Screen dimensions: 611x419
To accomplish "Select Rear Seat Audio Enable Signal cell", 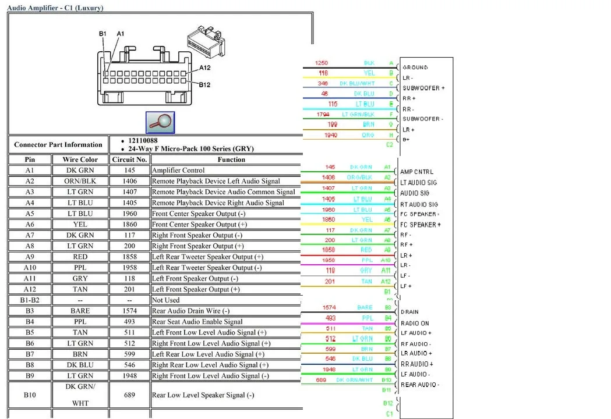I will pyautogui.click(x=227, y=322).
